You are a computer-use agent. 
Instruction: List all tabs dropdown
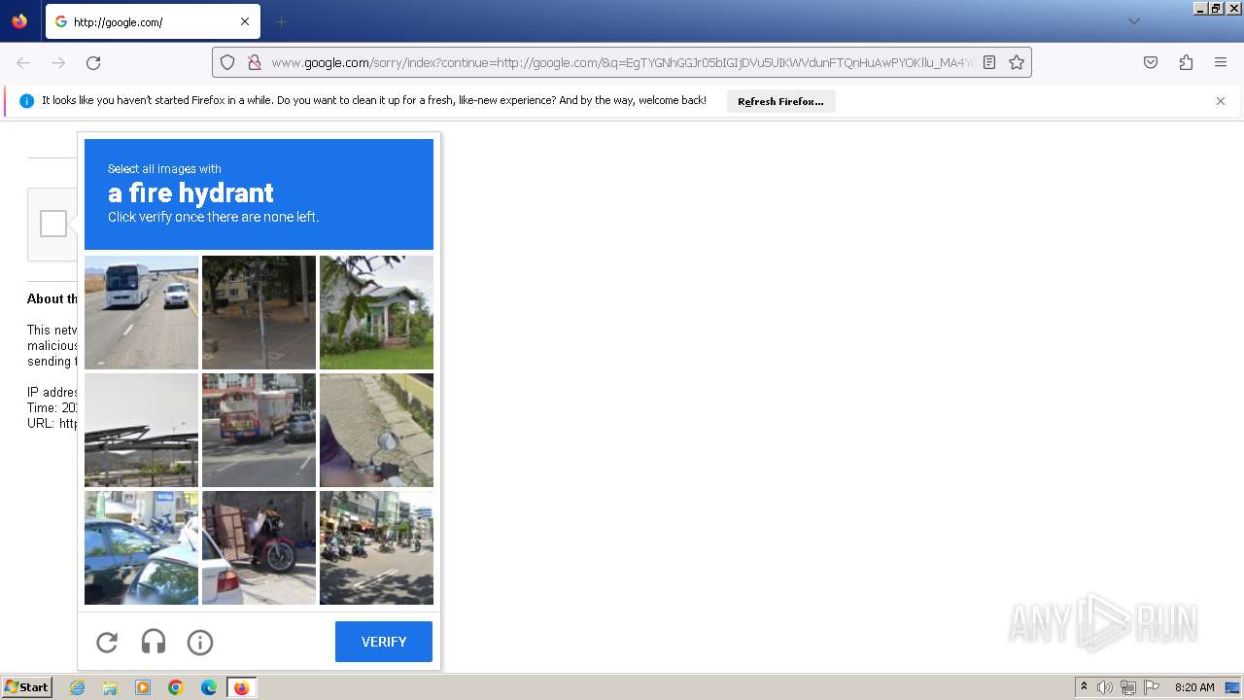[1133, 21]
